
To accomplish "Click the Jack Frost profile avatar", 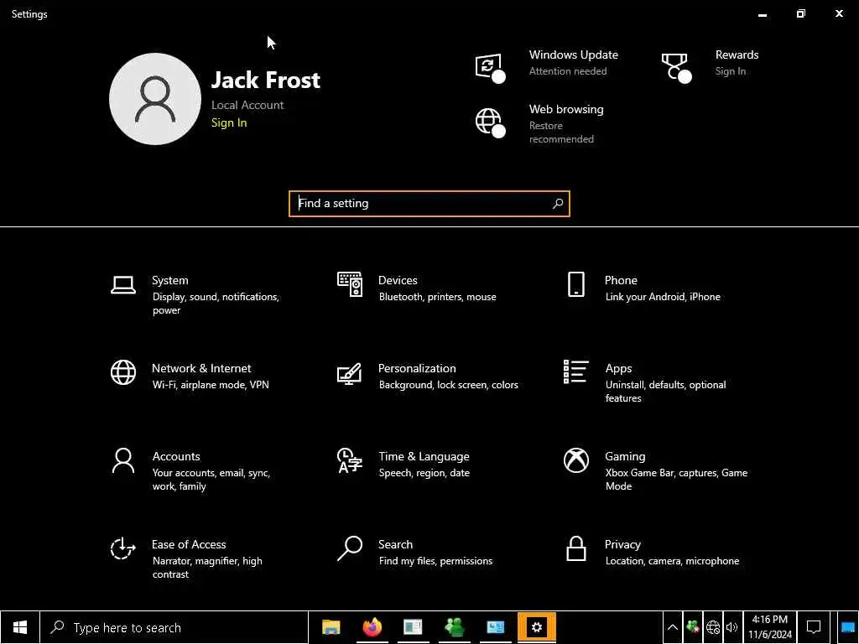I will coord(155,99).
